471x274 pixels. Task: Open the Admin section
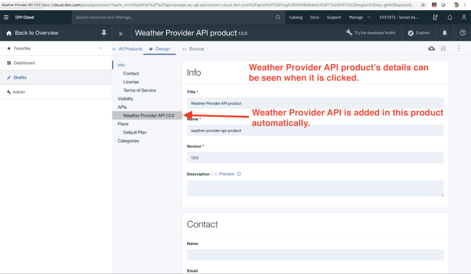(x=56, y=92)
